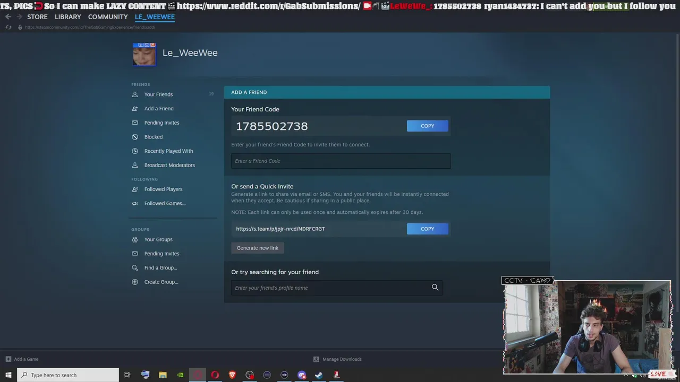The image size is (680, 382).
Task: Open the STORE menu
Action: pos(37,17)
